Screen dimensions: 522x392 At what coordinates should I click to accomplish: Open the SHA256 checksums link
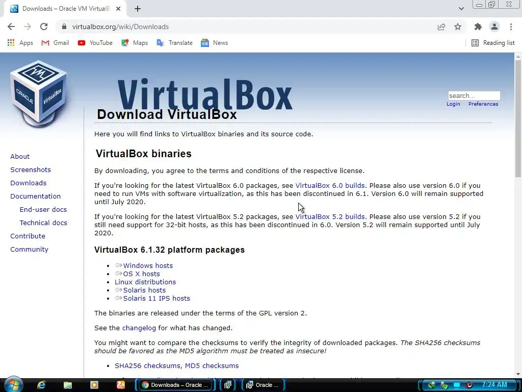click(x=148, y=365)
